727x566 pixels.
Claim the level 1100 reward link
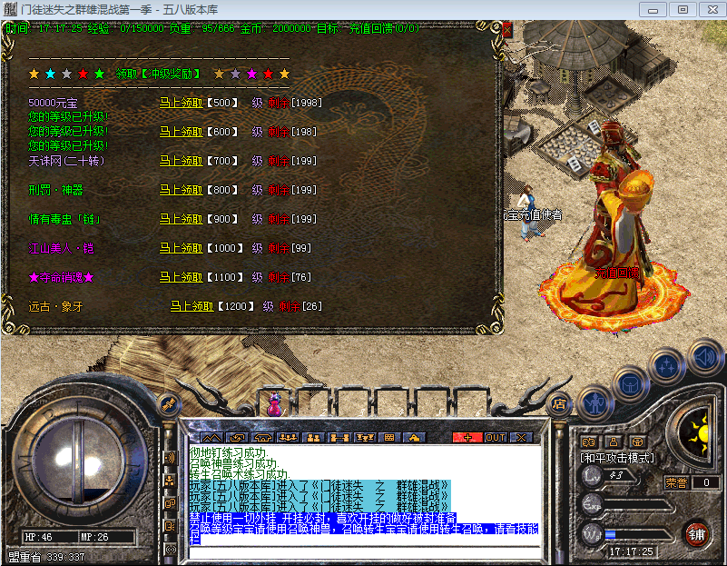(181, 277)
